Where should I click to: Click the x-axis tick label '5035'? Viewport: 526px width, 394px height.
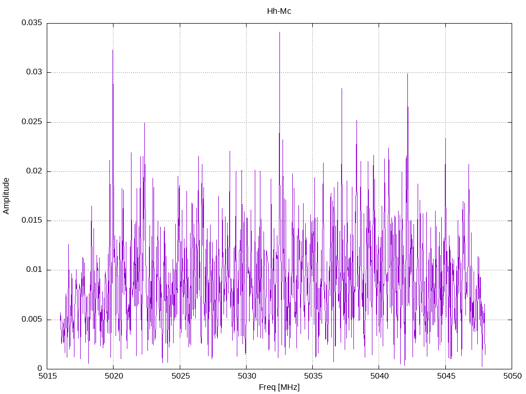tap(313, 376)
